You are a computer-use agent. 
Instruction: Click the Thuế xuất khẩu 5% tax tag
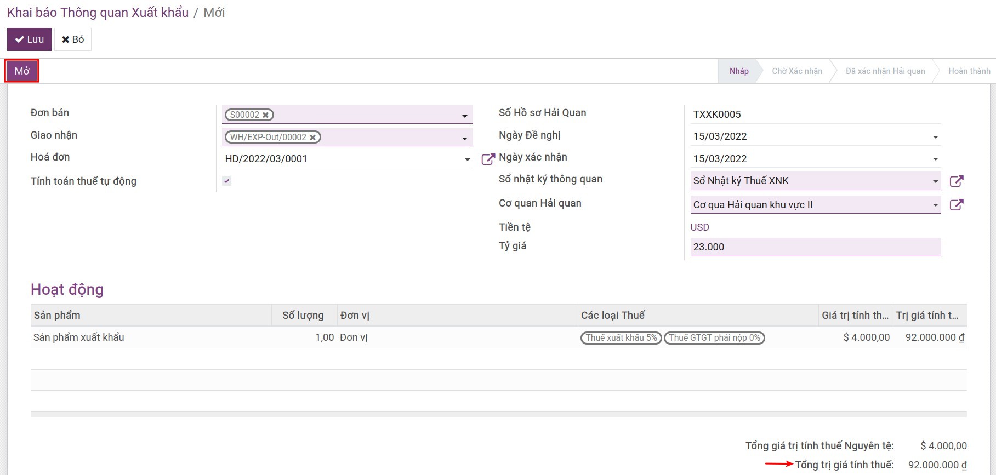pyautogui.click(x=621, y=338)
